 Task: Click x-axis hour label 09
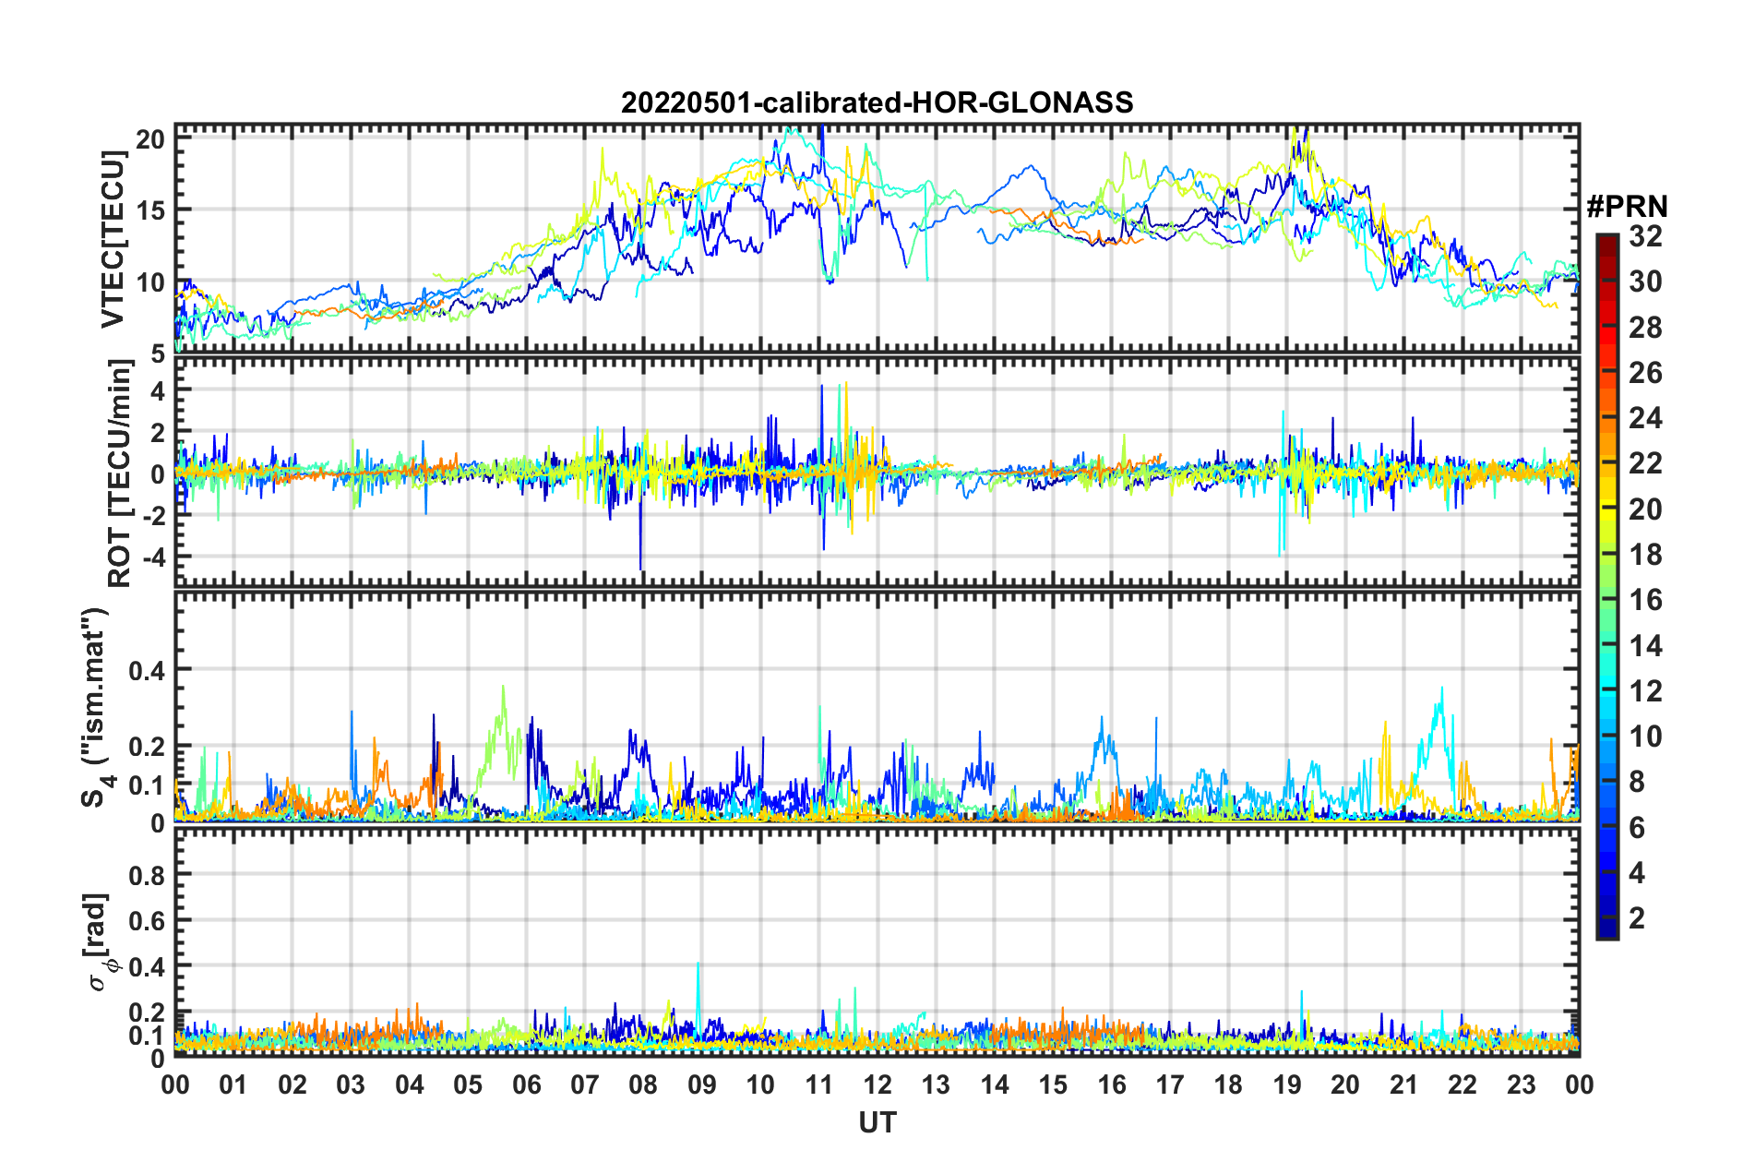pyautogui.click(x=702, y=1084)
